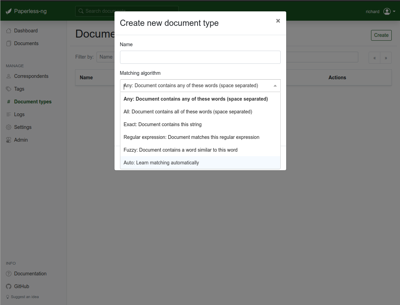The image size is (400, 305).
Task: Click the Name input field in dialog
Action: click(x=200, y=57)
